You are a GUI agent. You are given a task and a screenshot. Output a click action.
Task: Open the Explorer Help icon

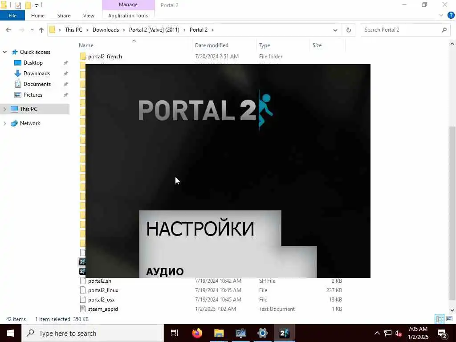click(451, 16)
